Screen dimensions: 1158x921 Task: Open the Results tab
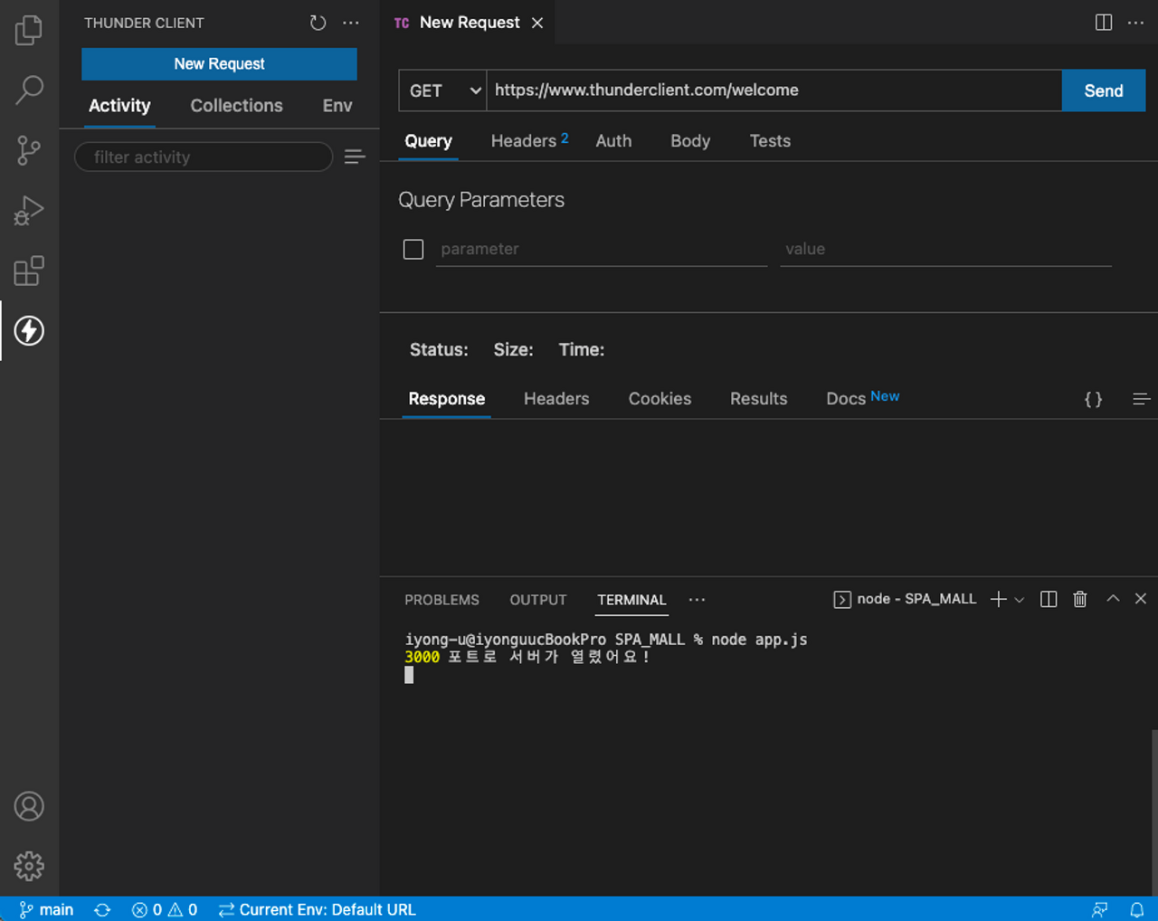tap(758, 398)
